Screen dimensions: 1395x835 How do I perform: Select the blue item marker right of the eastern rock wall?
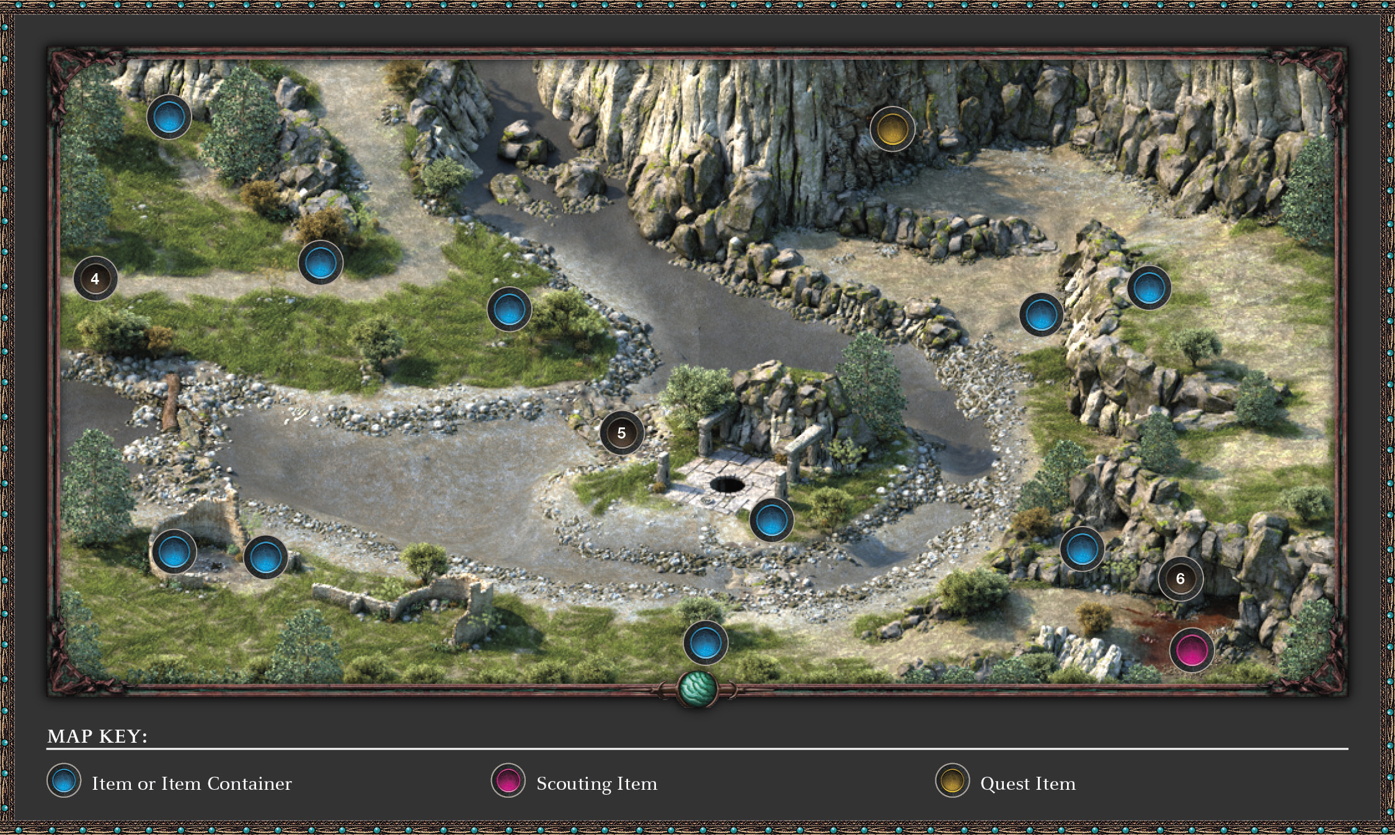tap(1149, 287)
